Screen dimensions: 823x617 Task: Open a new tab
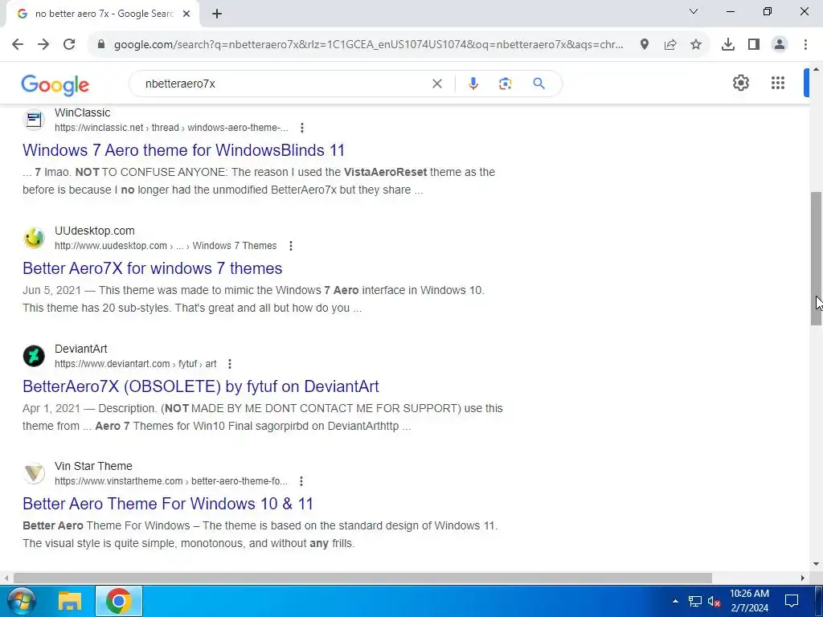(x=217, y=14)
